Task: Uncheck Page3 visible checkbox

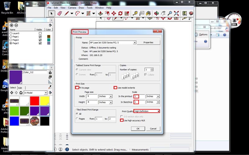Action: pos(40,43)
